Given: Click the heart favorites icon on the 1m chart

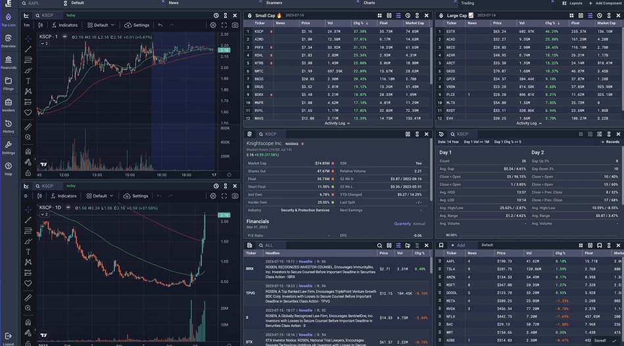Looking at the screenshot, I should [28, 112].
